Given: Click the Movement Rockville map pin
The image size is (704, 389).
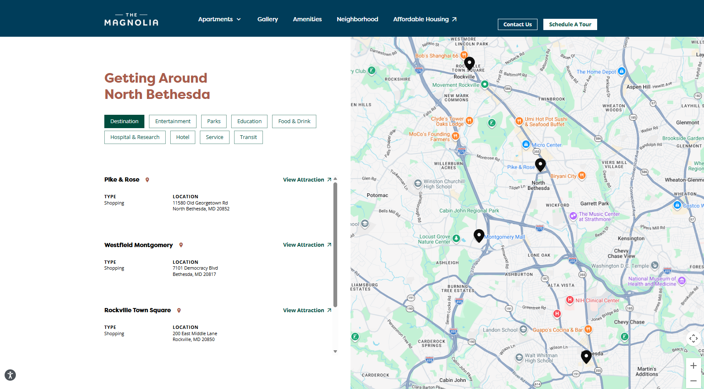Looking at the screenshot, I should [x=484, y=84].
